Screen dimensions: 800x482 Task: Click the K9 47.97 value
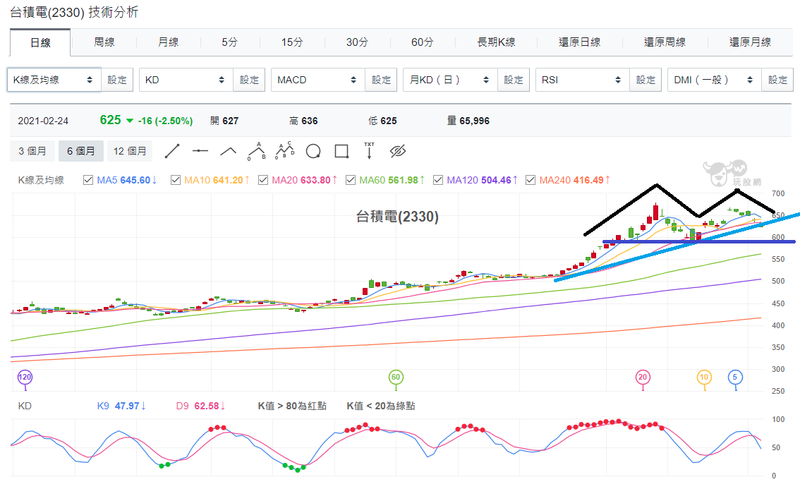tap(121, 406)
